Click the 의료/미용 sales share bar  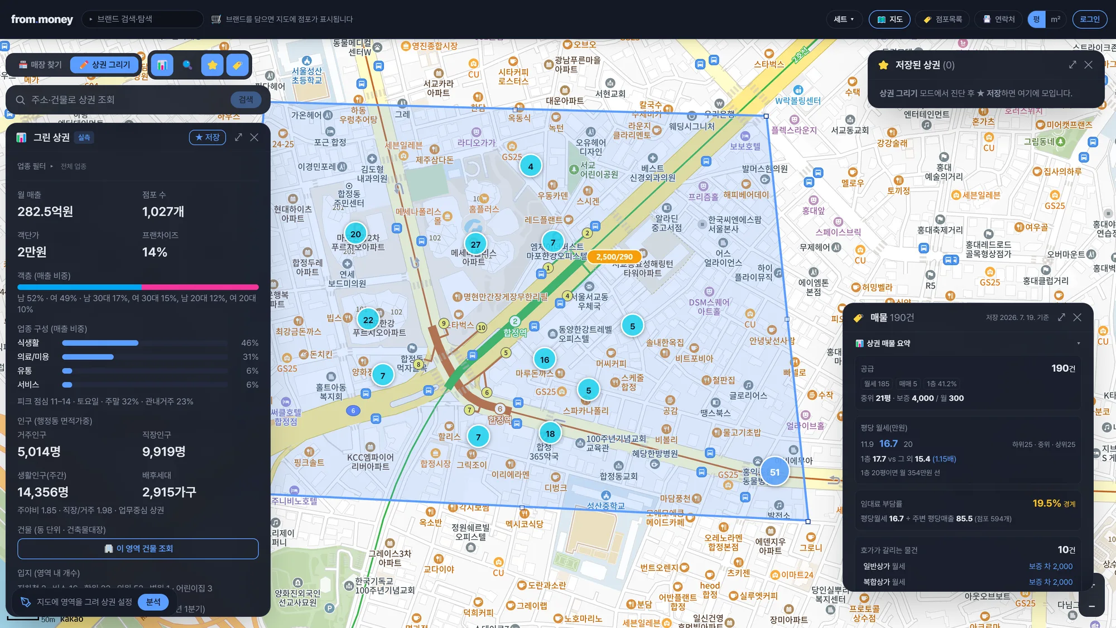click(x=145, y=357)
